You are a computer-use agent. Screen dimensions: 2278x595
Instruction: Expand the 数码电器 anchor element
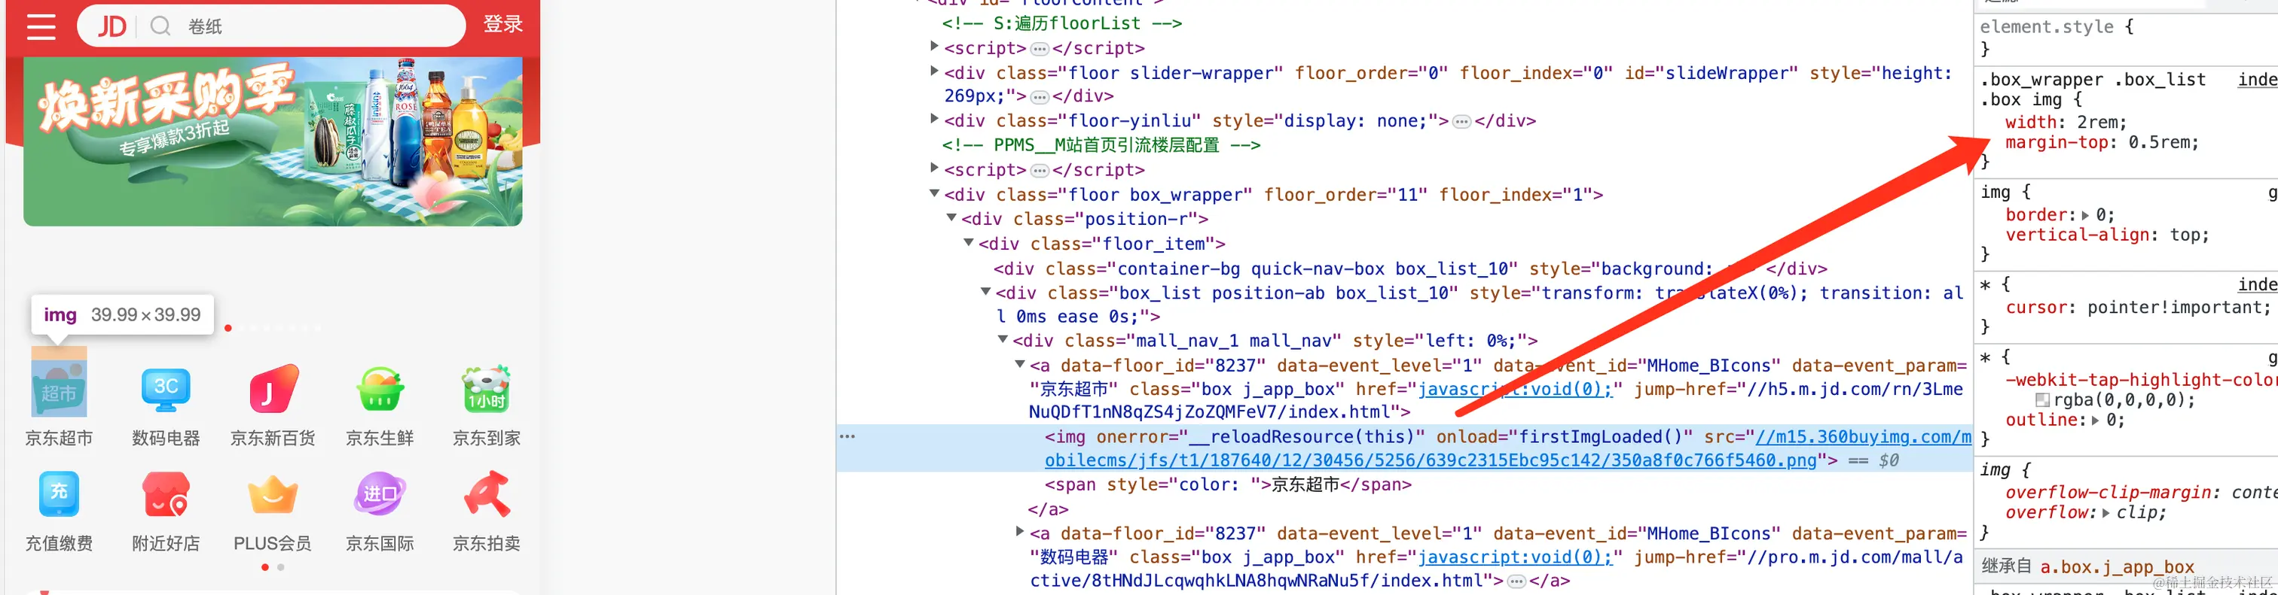[1021, 532]
